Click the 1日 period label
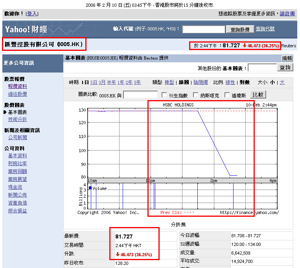 click(x=85, y=82)
